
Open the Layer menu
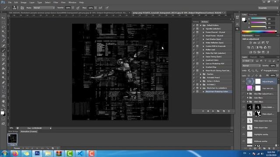click(32, 3)
